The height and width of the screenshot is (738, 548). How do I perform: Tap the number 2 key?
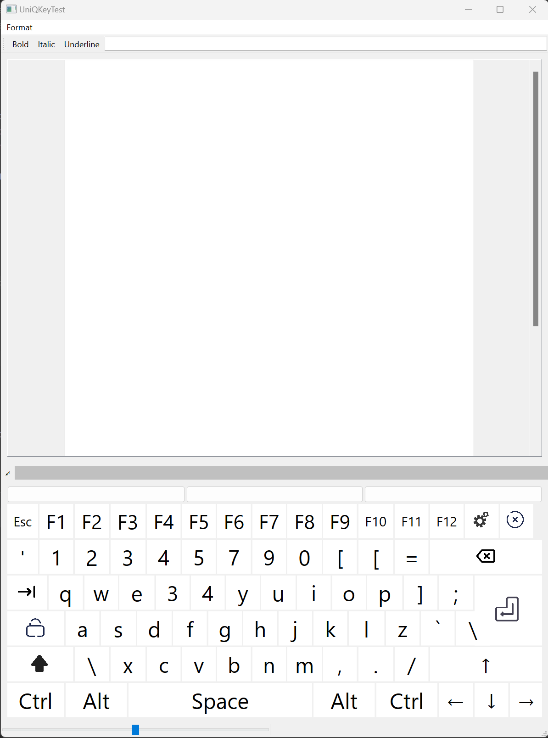pos(92,557)
